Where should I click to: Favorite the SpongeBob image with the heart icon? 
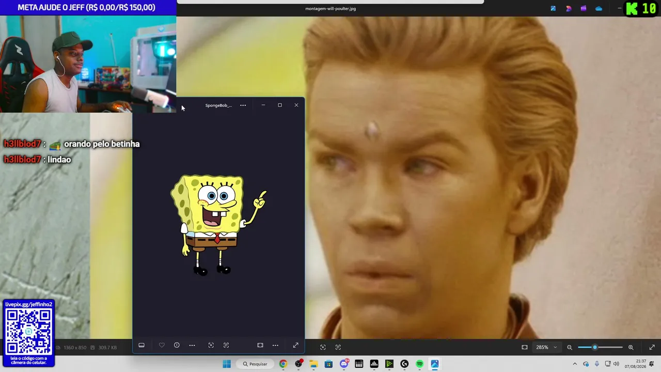click(162, 345)
